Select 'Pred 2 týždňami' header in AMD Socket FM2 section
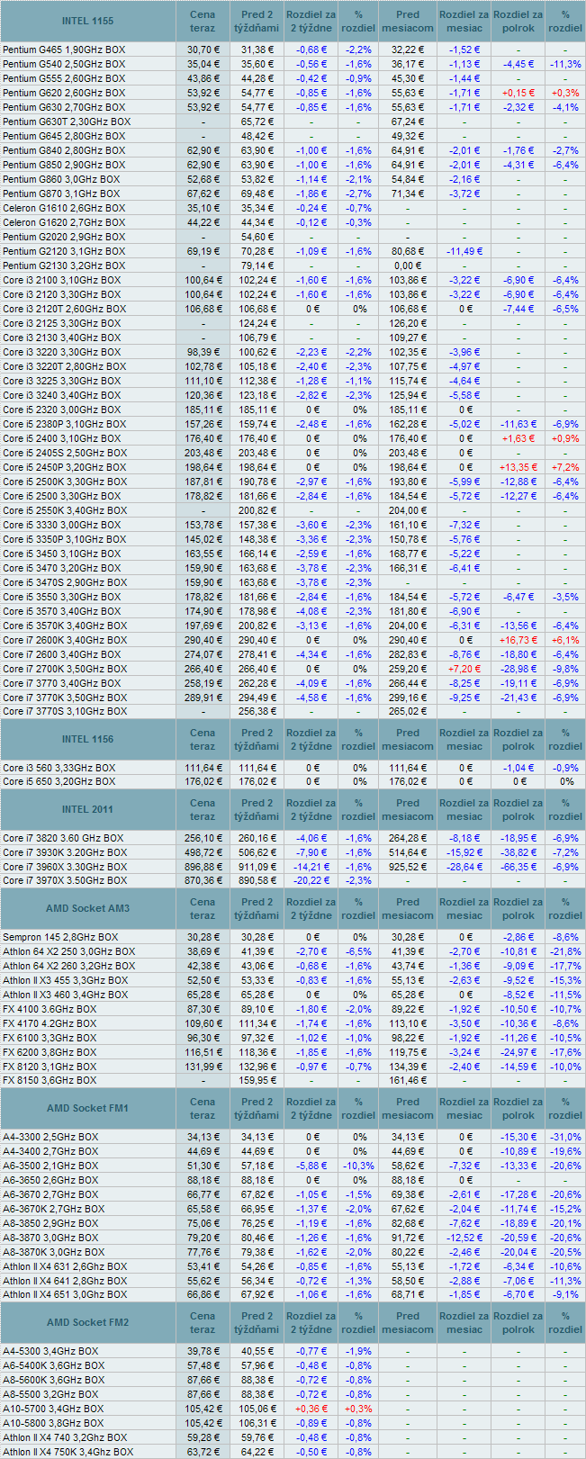Image resolution: width=586 pixels, height=1459 pixels. 257,1322
